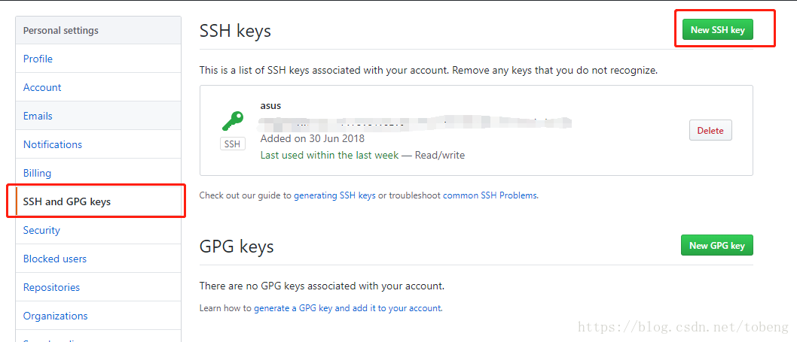
Task: Open Organizations settings
Action: [56, 316]
